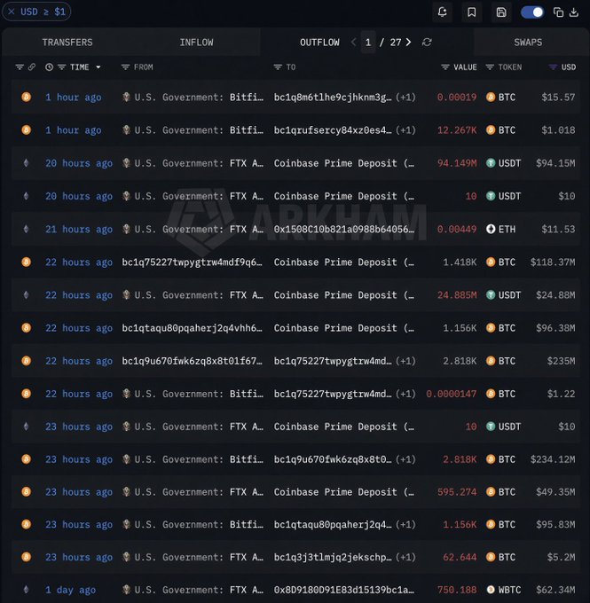Click the clock icon beside TIME
The height and width of the screenshot is (603, 590).
(49, 67)
